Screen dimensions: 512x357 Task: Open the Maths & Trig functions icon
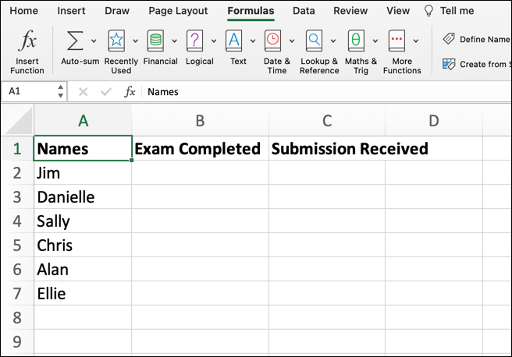[x=356, y=41]
